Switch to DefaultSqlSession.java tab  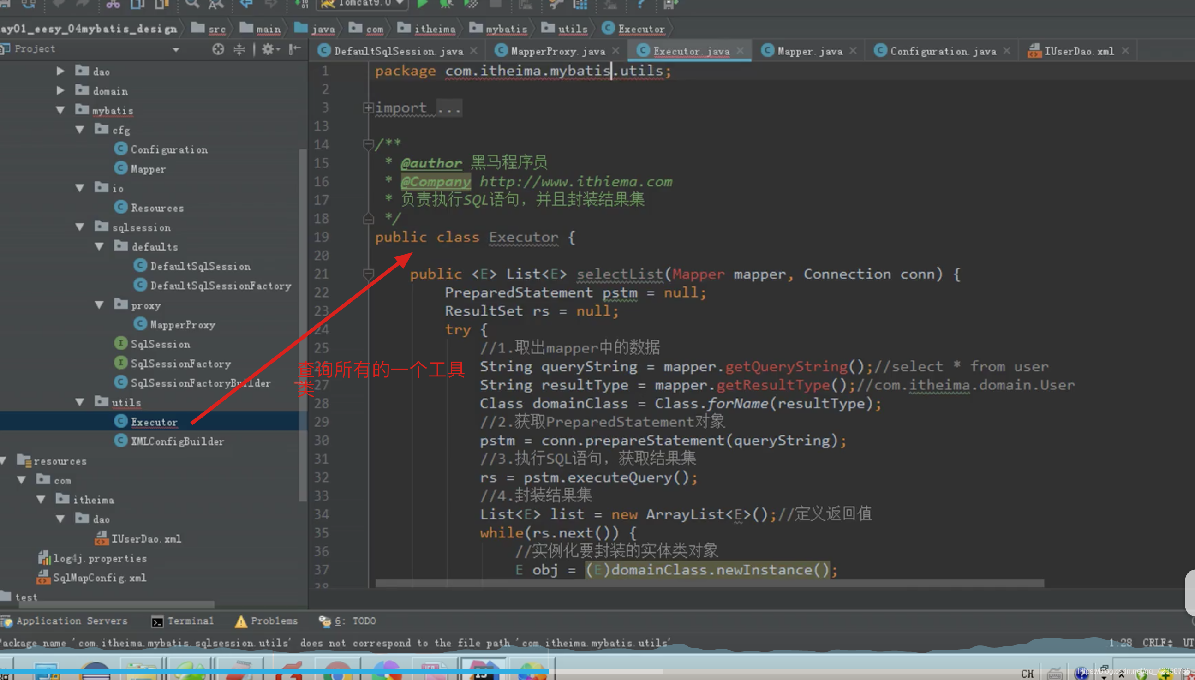tap(398, 51)
